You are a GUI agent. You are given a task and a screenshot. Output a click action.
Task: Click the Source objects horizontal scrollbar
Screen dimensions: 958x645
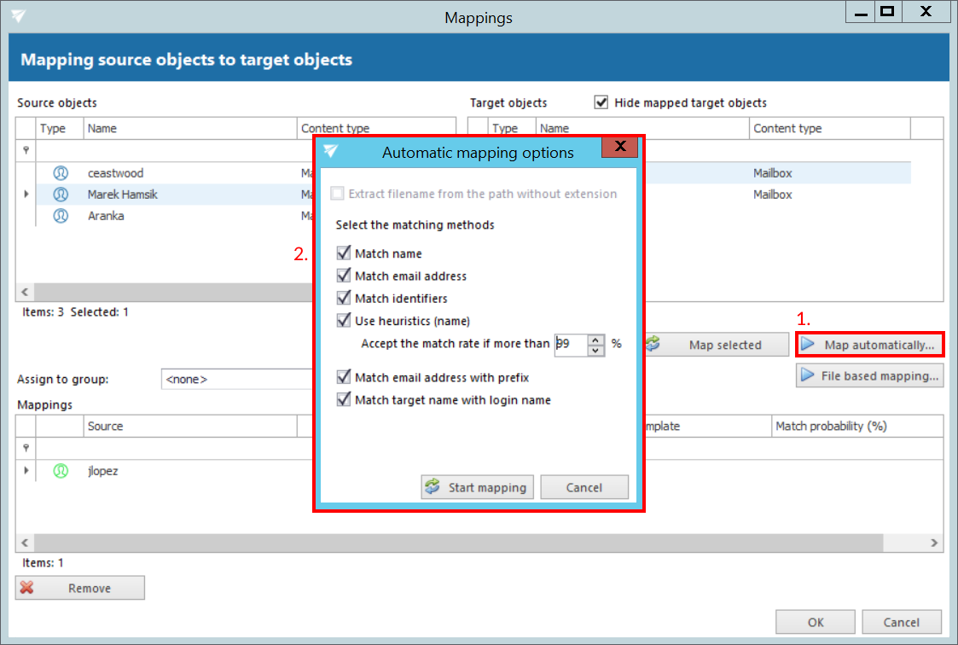click(171, 291)
